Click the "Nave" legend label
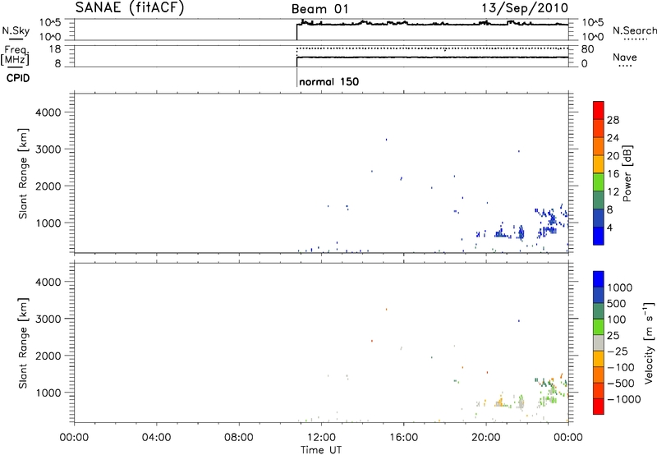This screenshot has width=657, height=455. pyautogui.click(x=625, y=57)
